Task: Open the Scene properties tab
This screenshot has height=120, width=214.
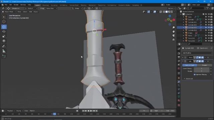Action: pyautogui.click(x=179, y=65)
